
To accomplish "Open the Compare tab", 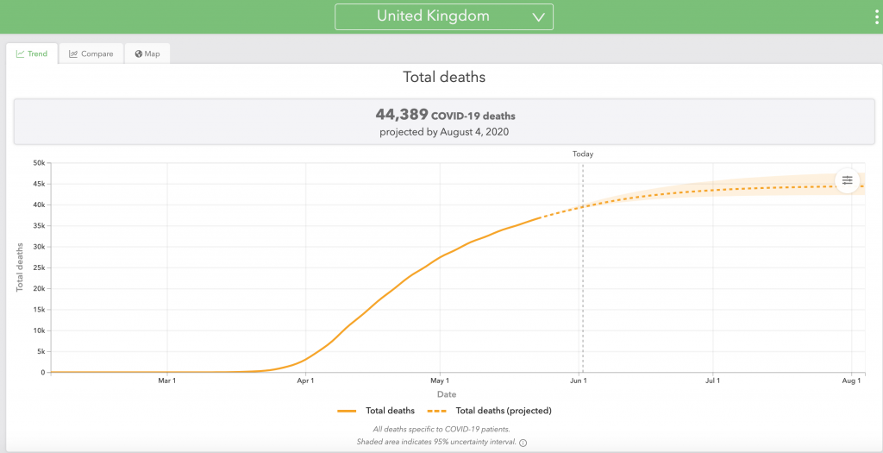I will tap(91, 54).
